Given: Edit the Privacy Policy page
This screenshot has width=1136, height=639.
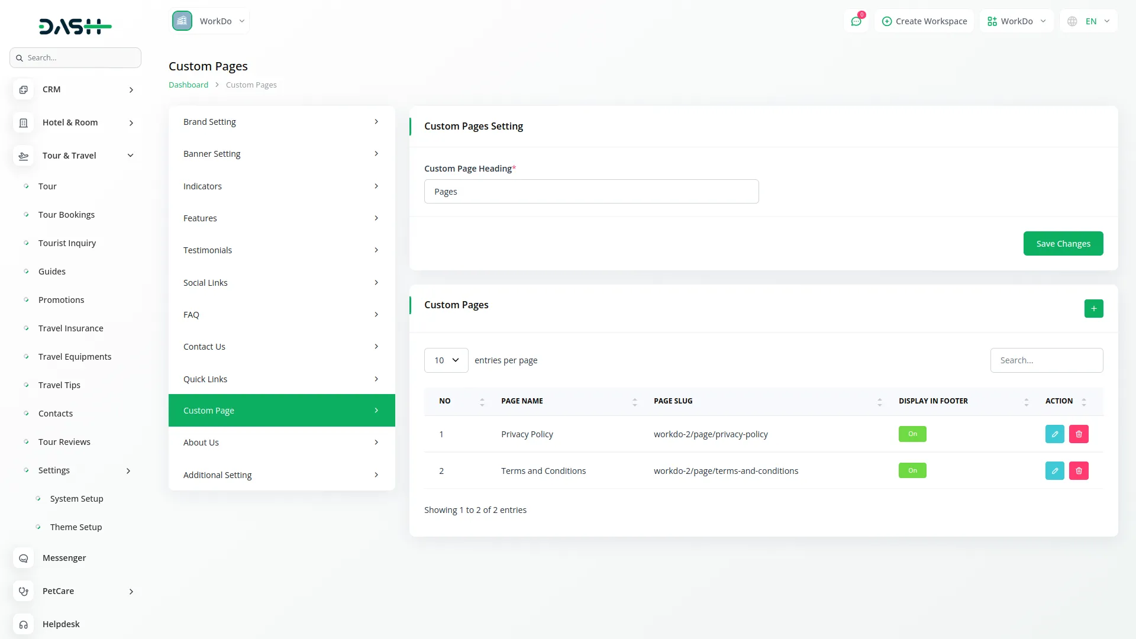Looking at the screenshot, I should pos(1054,434).
